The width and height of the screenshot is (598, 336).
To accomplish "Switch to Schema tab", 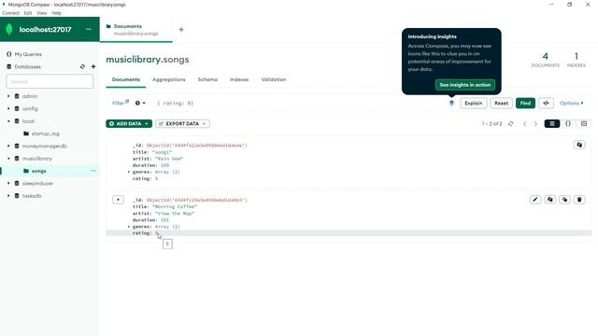I will (x=207, y=79).
